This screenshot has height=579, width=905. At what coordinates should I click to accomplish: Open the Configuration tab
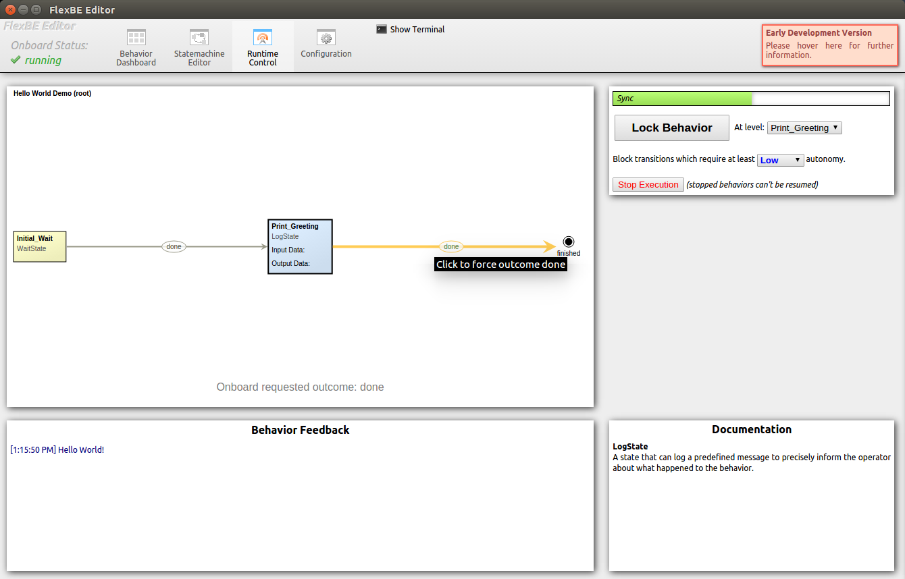click(x=326, y=45)
